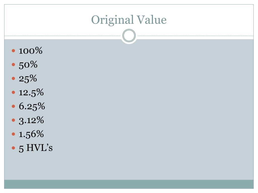
Task: Click the teal footer bar of the slide
Action: (129, 184)
